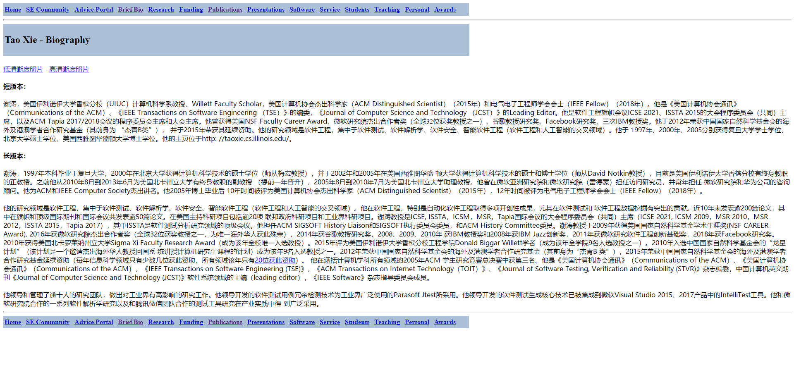794x370 pixels.
Task: Open Students from bottom navigation
Action: tap(357, 322)
